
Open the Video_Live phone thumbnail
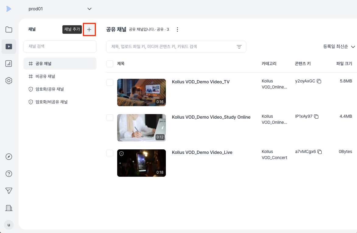pos(142,163)
